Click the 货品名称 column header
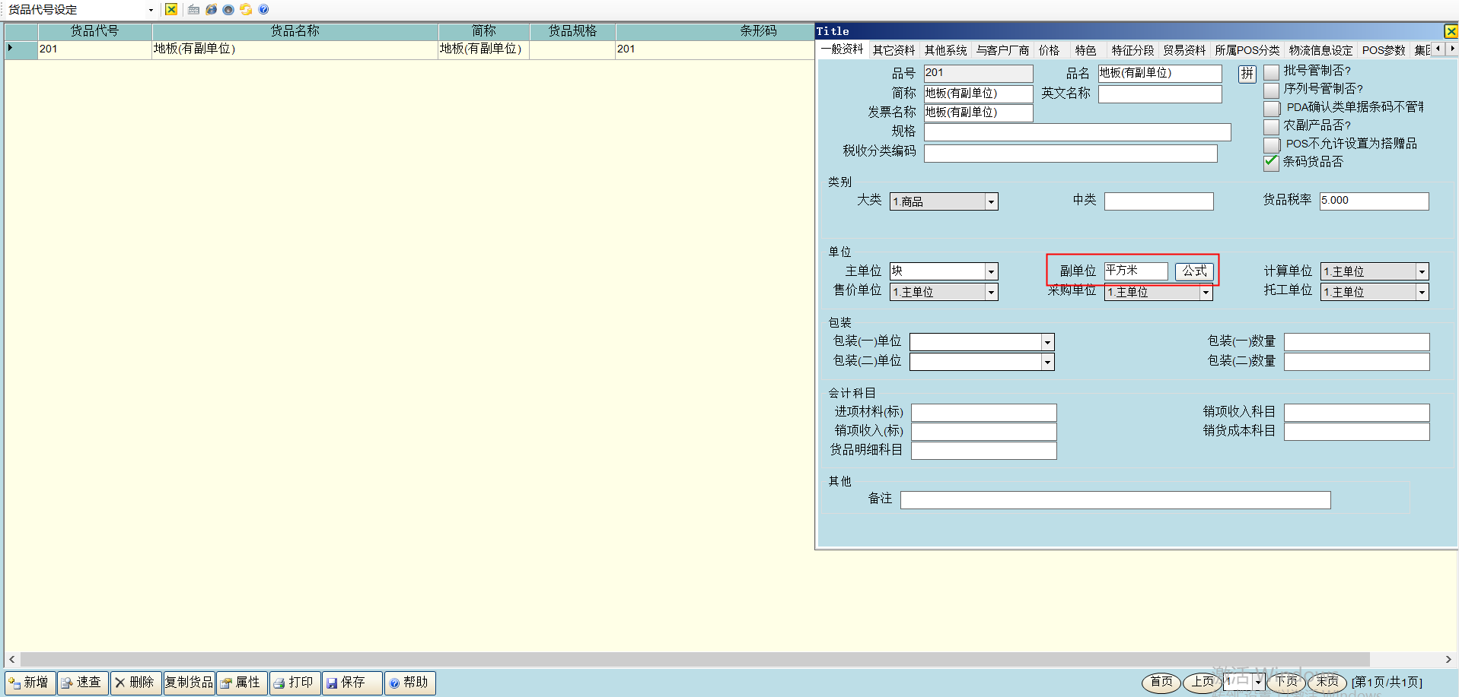Screen dimensions: 1459x697 pyautogui.click(x=295, y=31)
